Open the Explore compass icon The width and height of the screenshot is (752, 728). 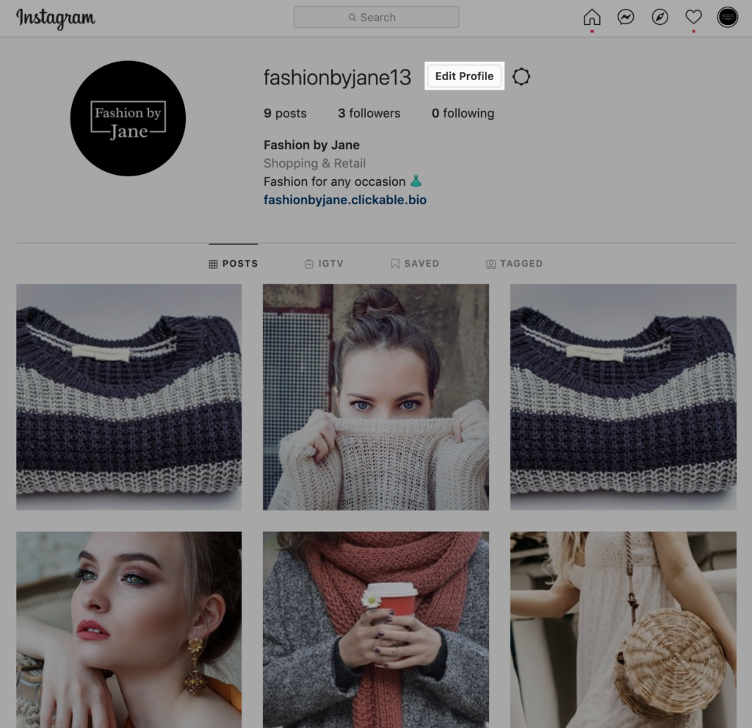[x=660, y=18]
